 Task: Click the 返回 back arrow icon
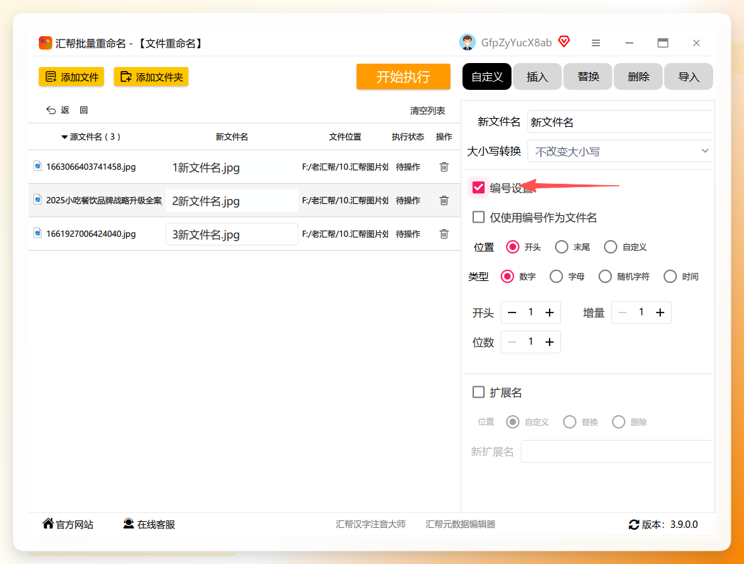(x=51, y=110)
